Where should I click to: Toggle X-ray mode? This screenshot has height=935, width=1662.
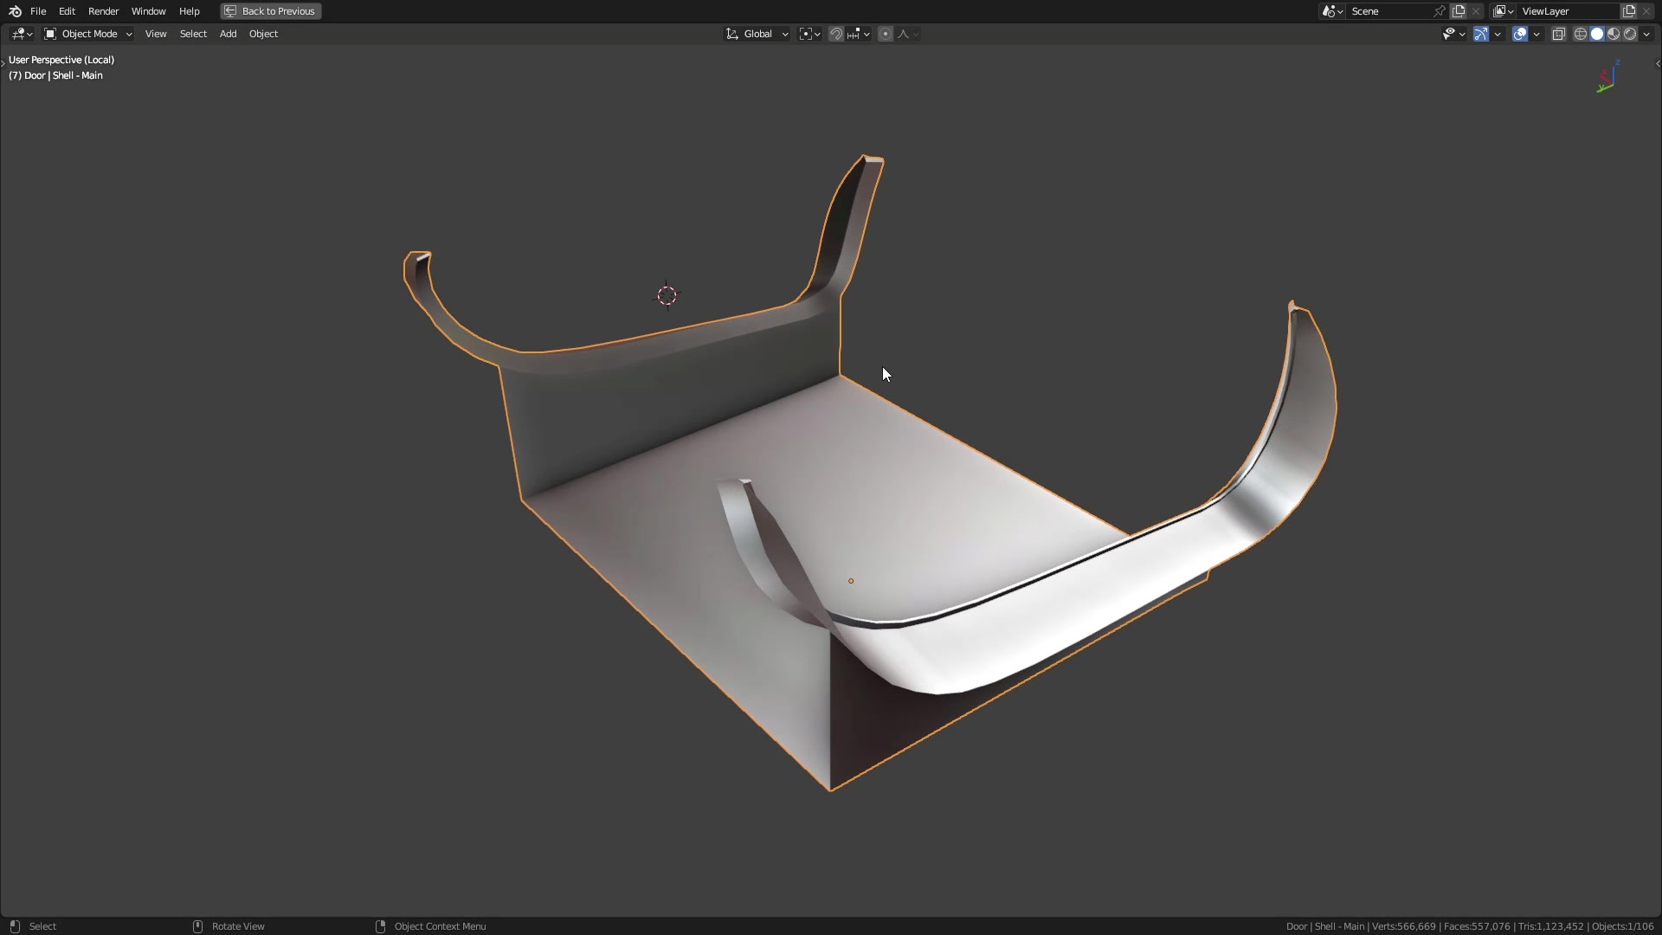(1558, 34)
